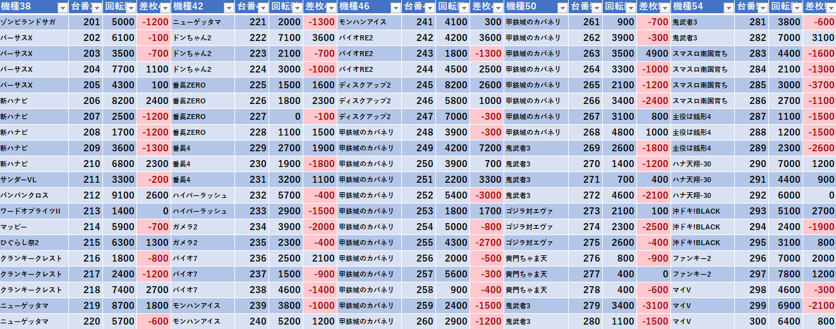Select the unit number 201 cell
This screenshot has height=329, width=836.
pos(85,22)
